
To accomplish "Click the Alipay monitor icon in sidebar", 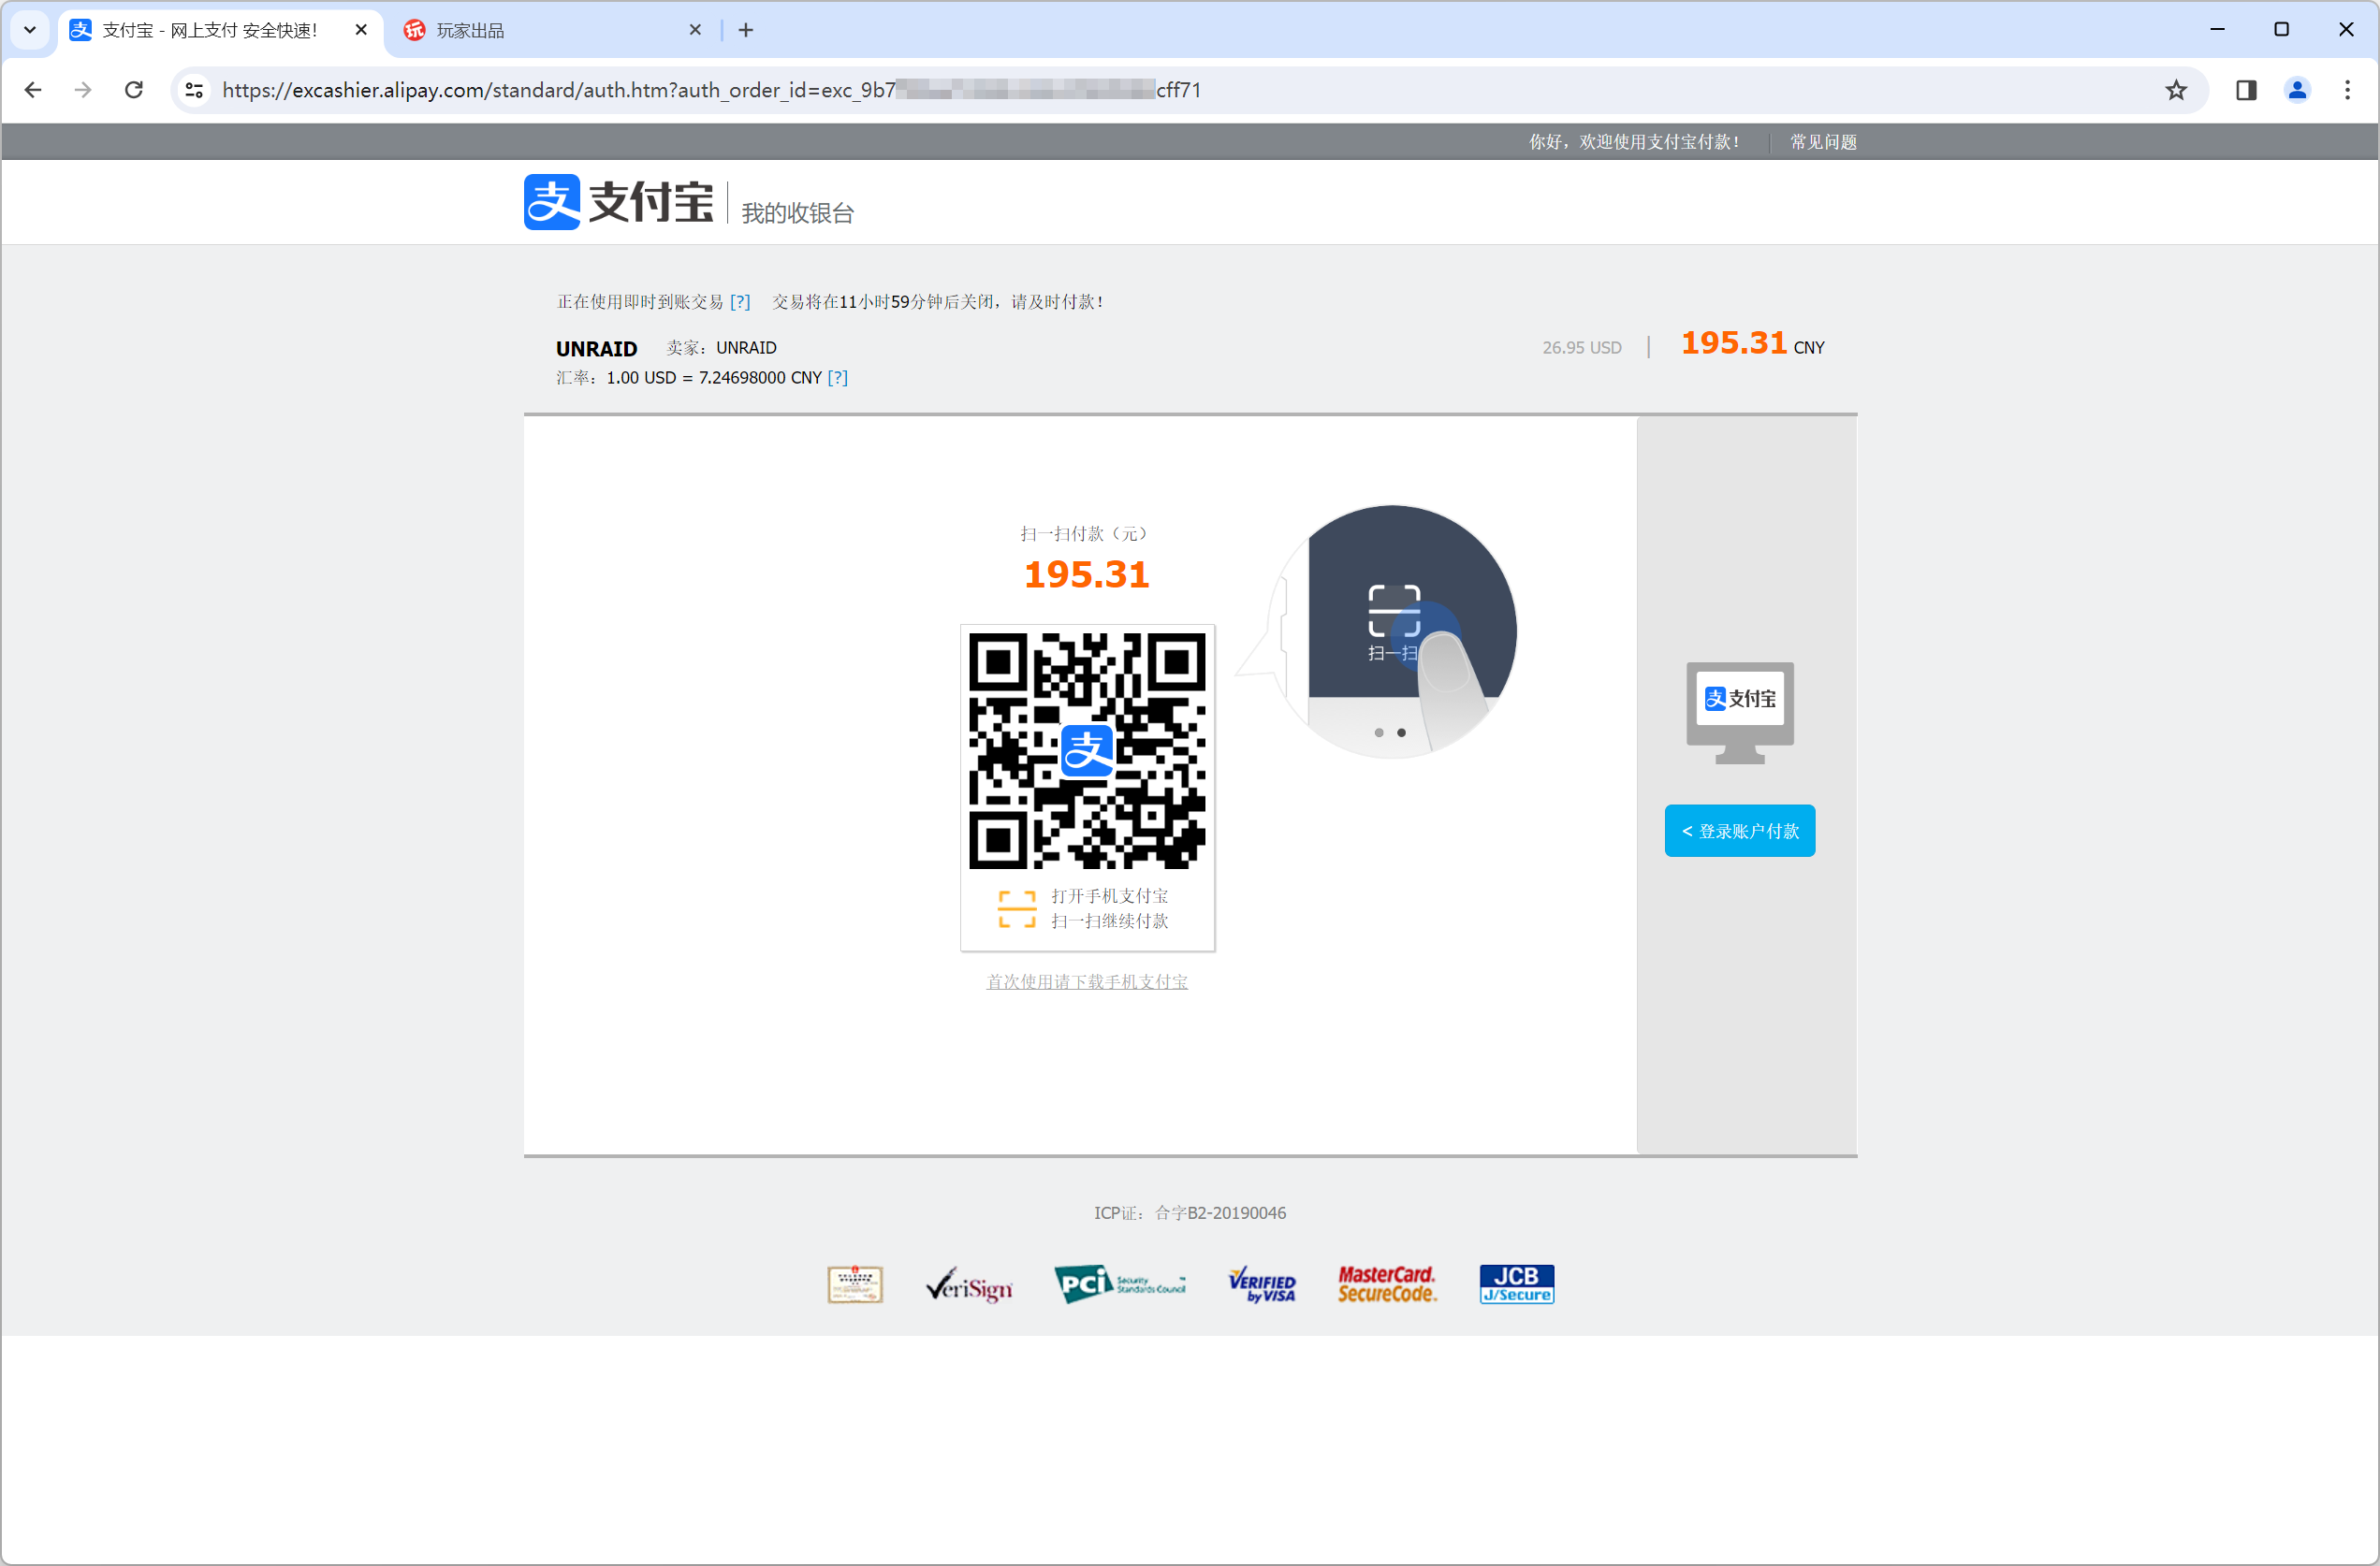I will pyautogui.click(x=1739, y=713).
